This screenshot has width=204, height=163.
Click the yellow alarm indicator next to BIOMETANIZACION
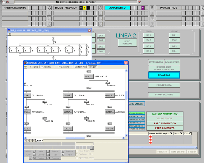pos(85,8)
